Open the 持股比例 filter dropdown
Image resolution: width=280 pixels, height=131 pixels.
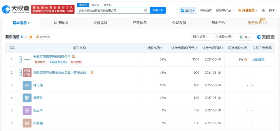224,37
